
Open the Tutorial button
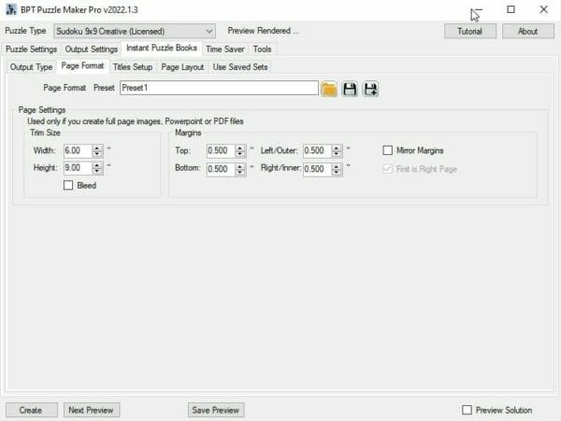pos(469,32)
